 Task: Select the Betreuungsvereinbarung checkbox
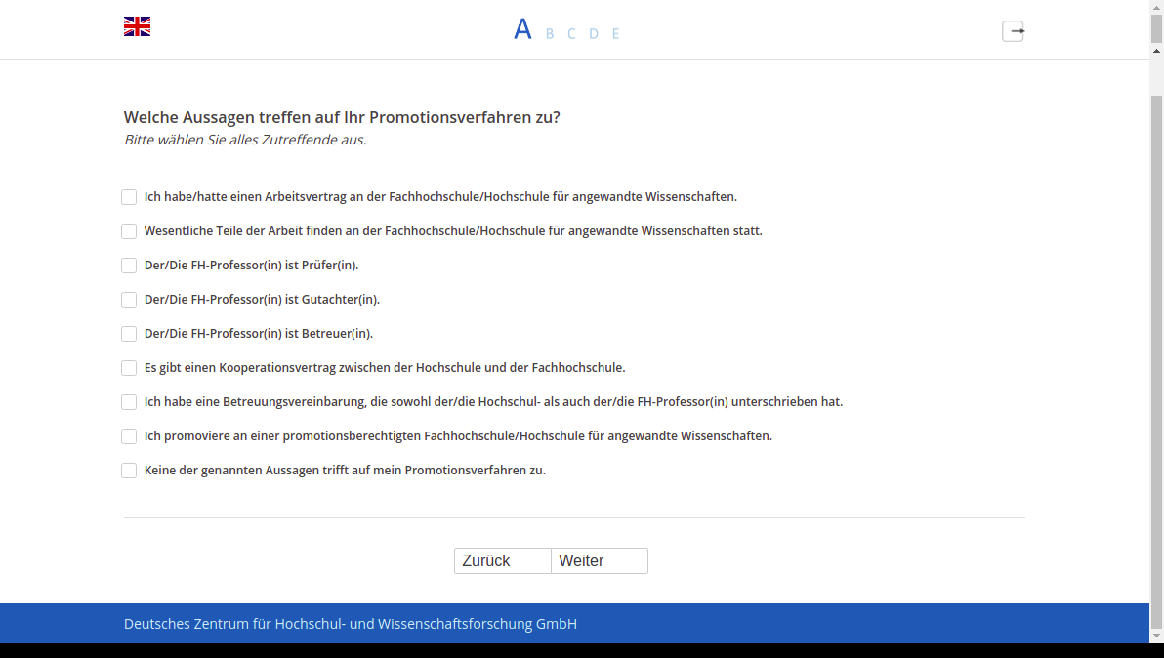coord(129,402)
